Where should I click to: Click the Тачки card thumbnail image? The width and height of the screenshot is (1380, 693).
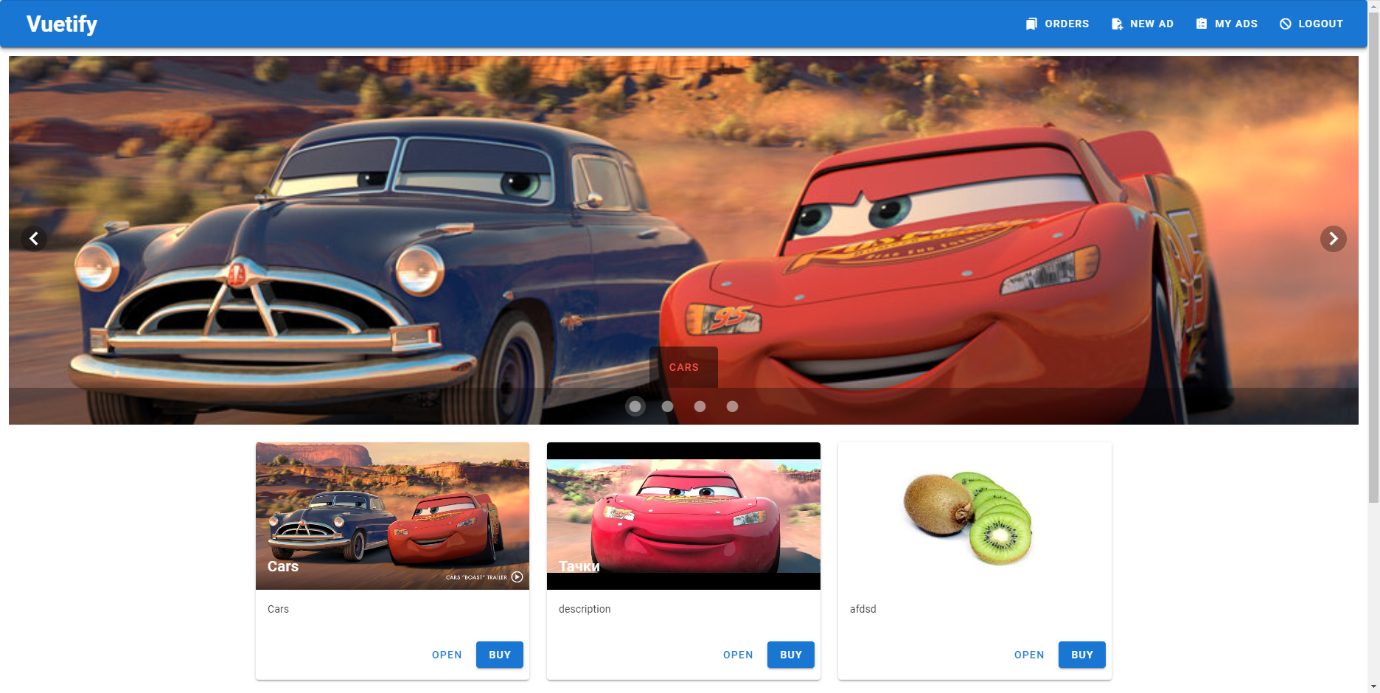pyautogui.click(x=683, y=516)
